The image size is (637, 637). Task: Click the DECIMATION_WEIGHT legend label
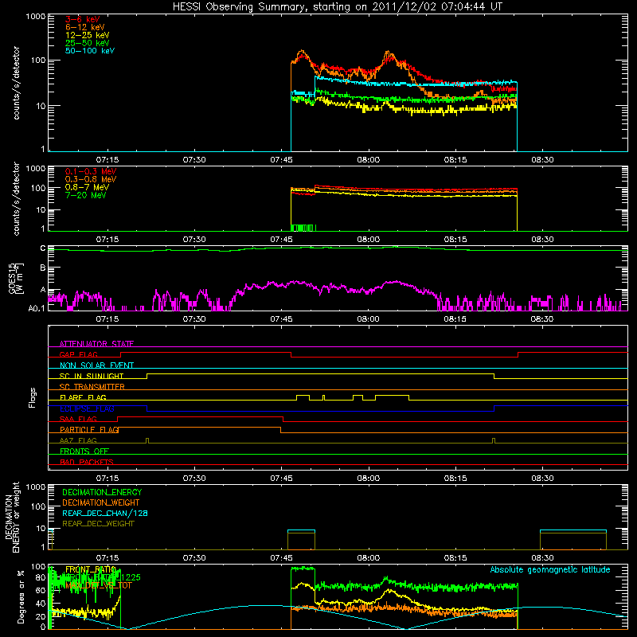click(x=101, y=502)
